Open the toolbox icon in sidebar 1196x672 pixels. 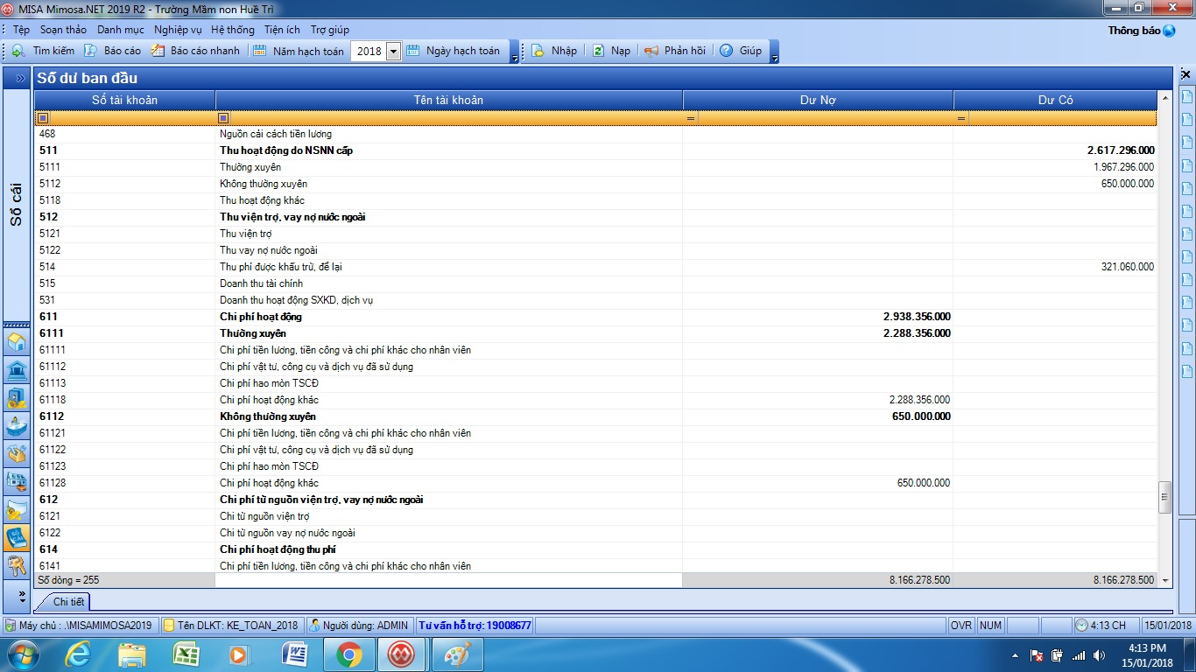tap(17, 453)
